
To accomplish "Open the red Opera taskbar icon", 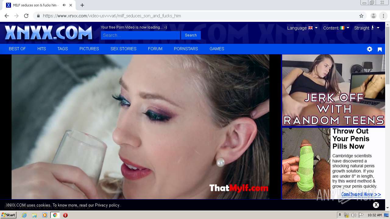I will pos(65,215).
